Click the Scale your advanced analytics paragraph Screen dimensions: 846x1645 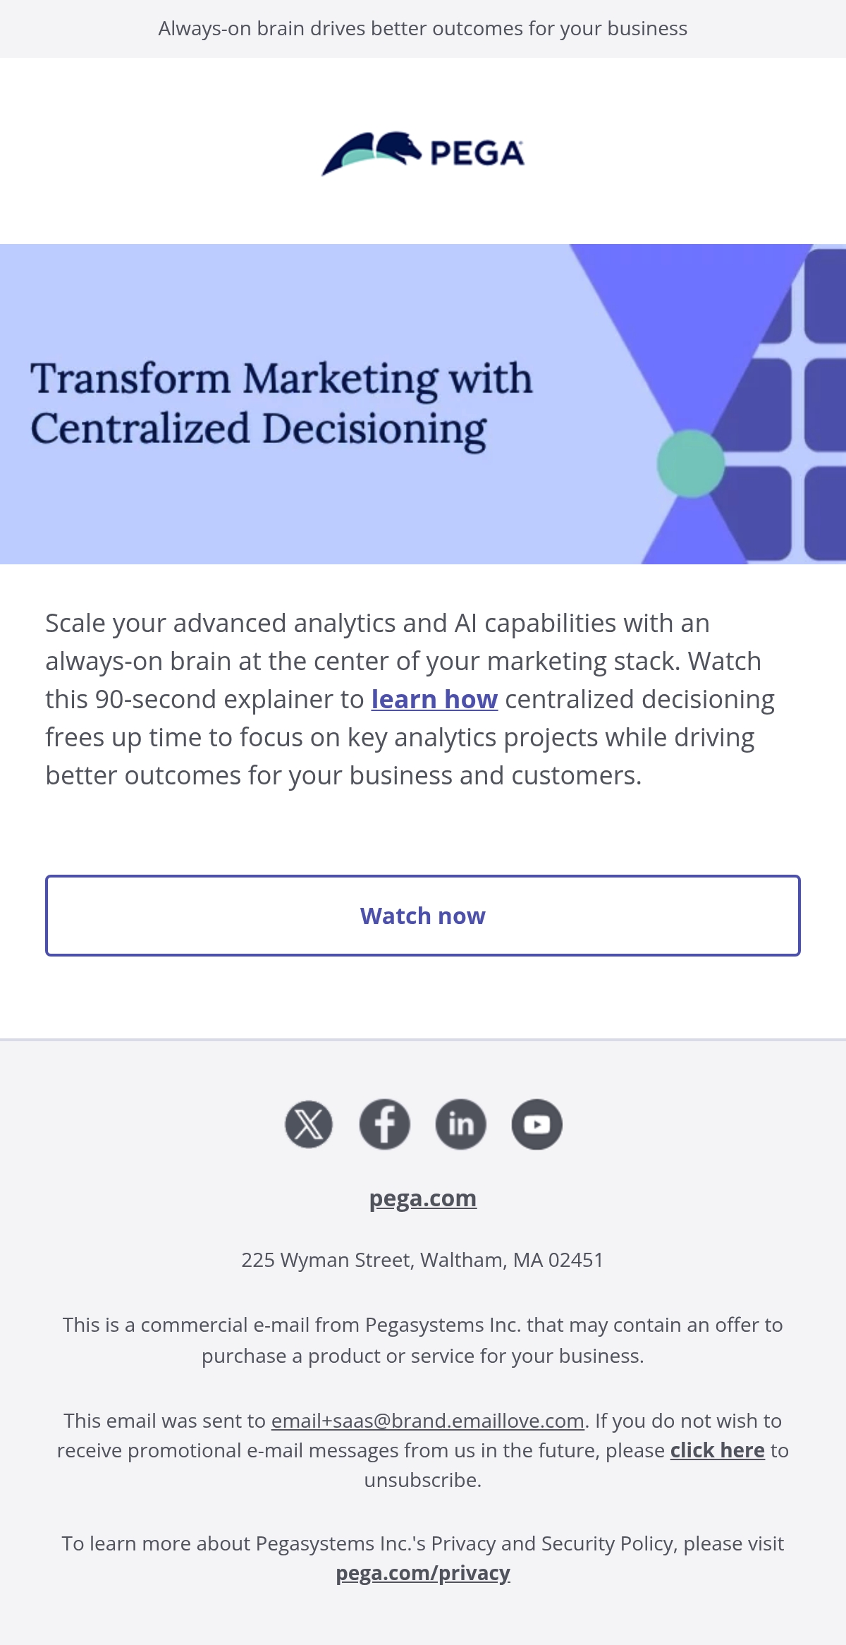coord(411,699)
